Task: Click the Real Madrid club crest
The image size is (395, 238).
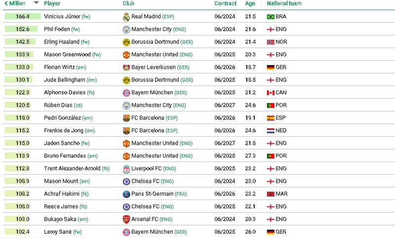Action: (x=126, y=17)
